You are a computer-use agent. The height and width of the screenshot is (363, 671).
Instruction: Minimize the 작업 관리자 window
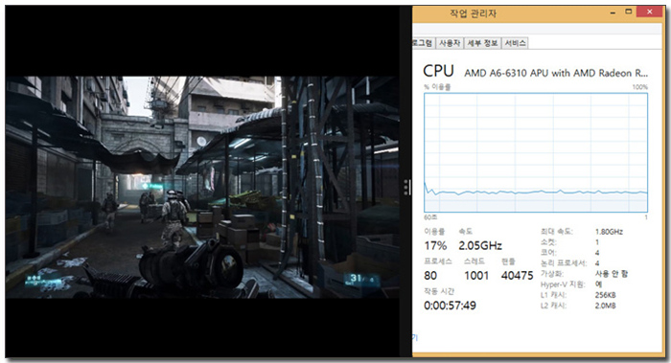613,13
